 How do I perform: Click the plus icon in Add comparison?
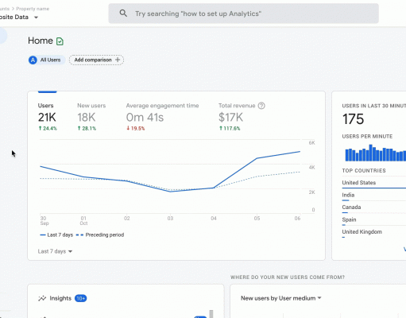pyautogui.click(x=118, y=60)
